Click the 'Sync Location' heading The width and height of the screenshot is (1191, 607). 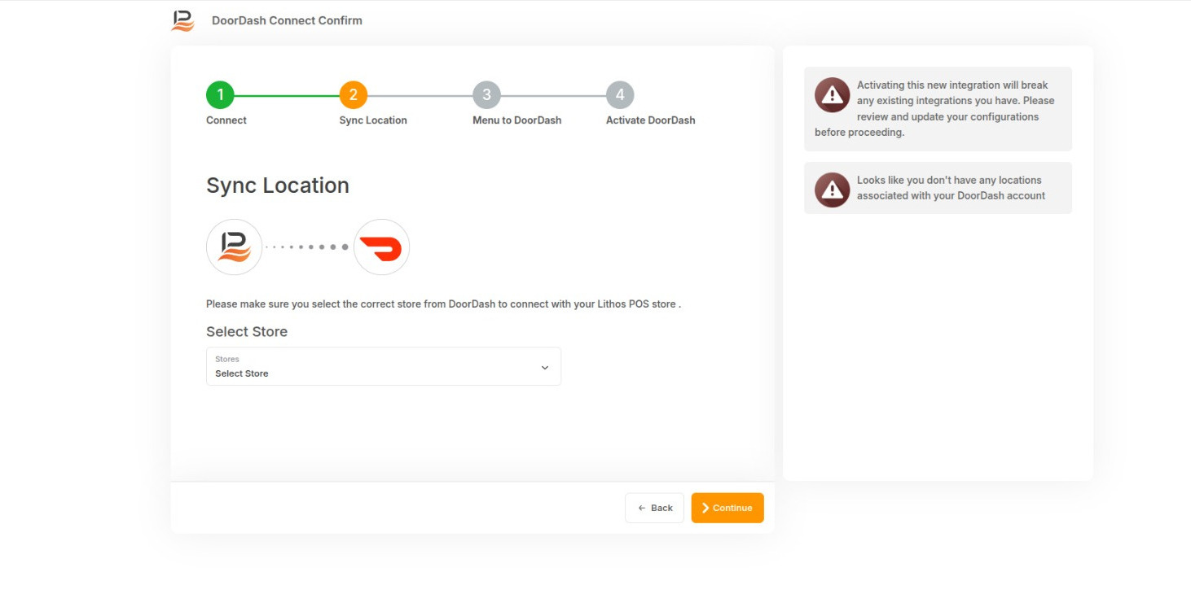click(278, 186)
